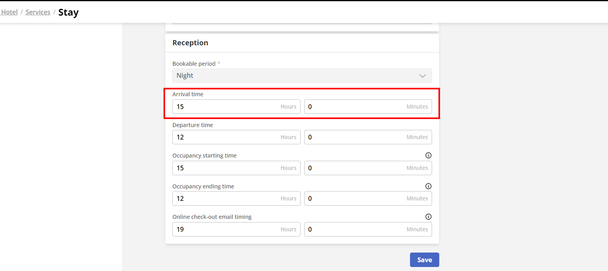
Task: Open the Services breadcrumb link
Action: (38, 12)
